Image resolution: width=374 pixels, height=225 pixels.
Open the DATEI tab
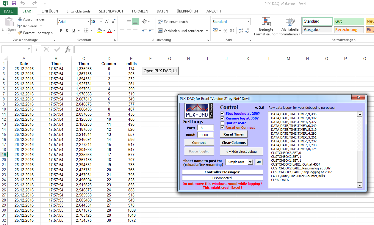pos(9,11)
